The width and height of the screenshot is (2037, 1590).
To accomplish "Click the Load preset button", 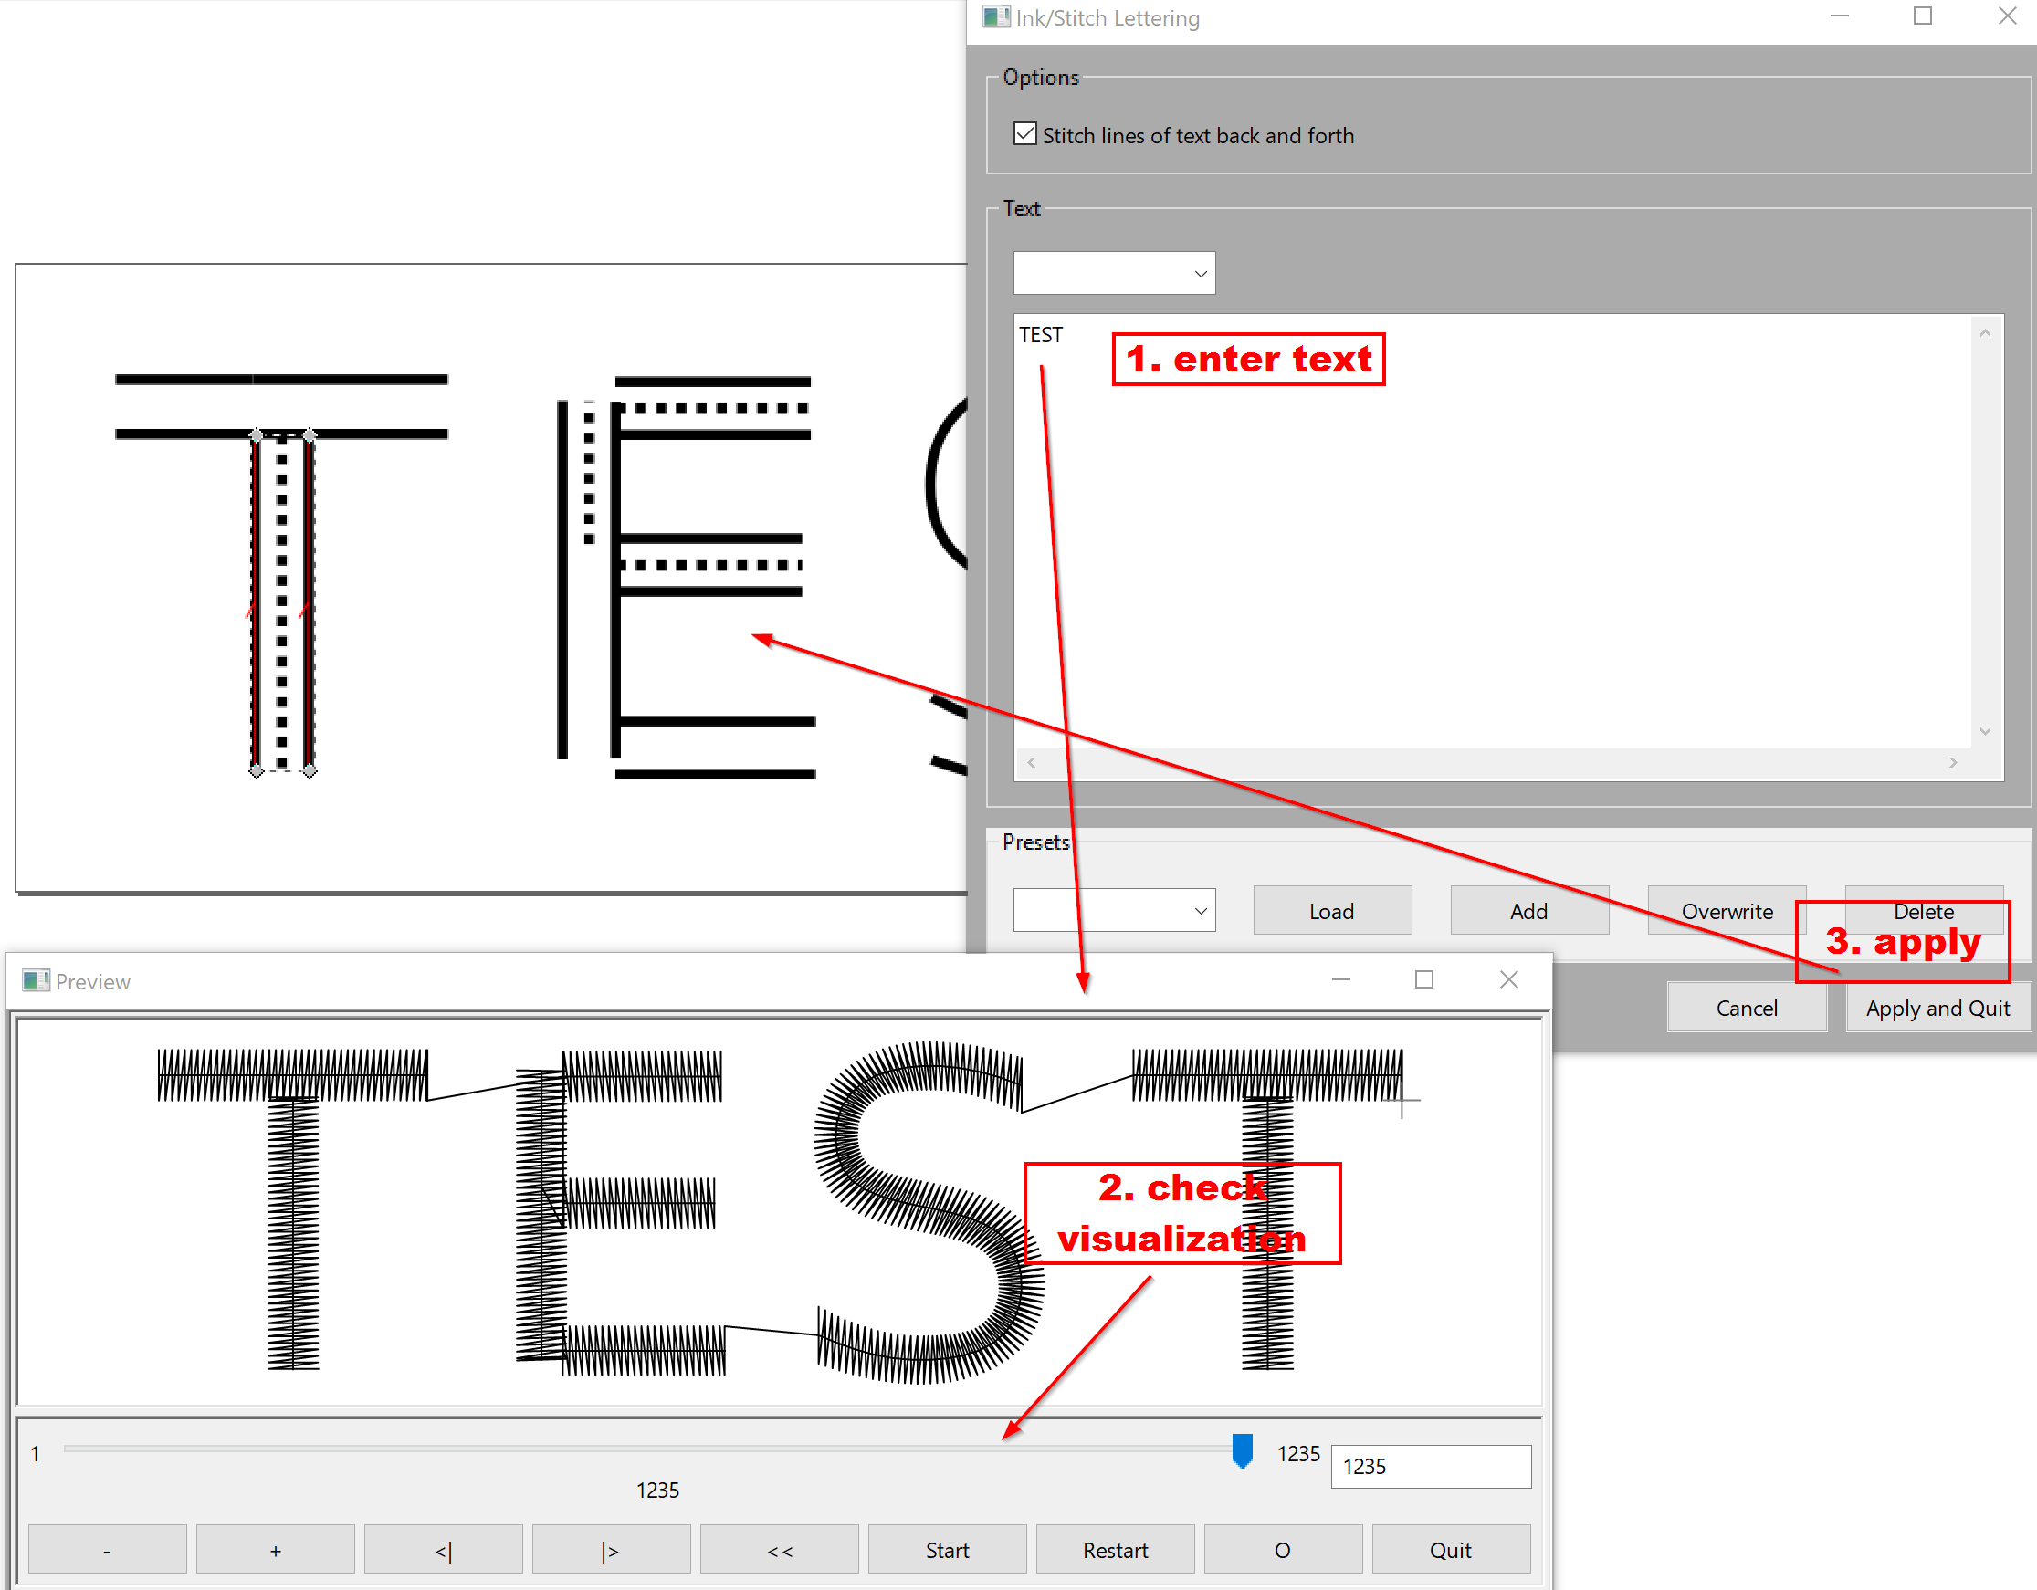I will tap(1331, 911).
